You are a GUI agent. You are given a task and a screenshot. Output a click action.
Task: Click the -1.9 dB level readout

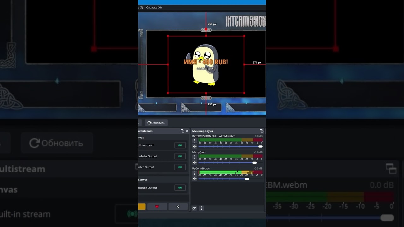click(x=258, y=152)
